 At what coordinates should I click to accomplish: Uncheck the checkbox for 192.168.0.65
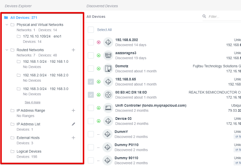[x=91, y=82]
